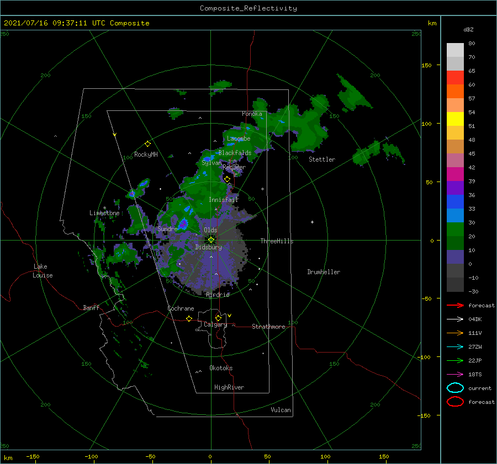
Task: Click the dBZ legend heading
Action: pyautogui.click(x=468, y=29)
